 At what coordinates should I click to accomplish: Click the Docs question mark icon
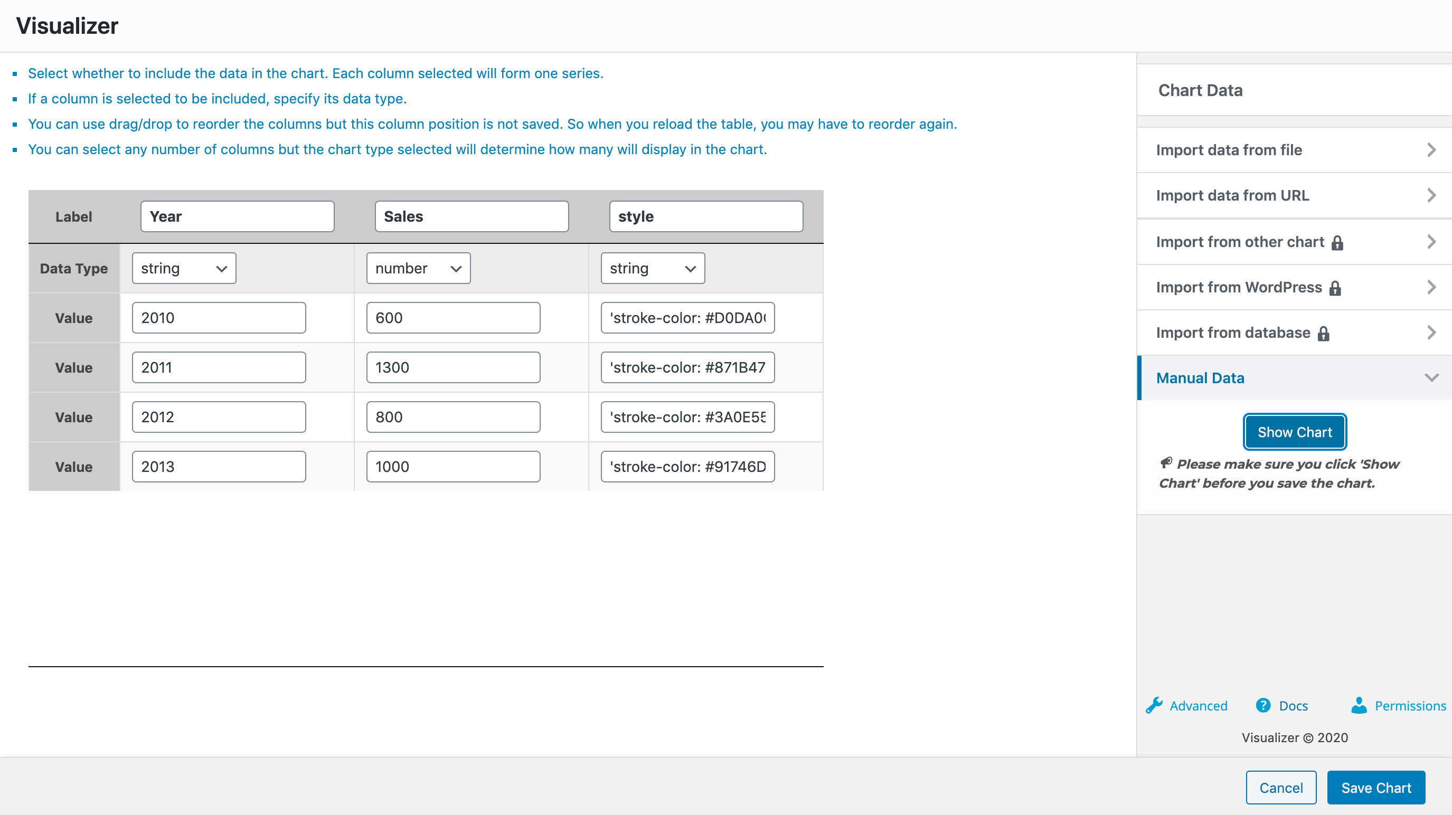tap(1263, 705)
